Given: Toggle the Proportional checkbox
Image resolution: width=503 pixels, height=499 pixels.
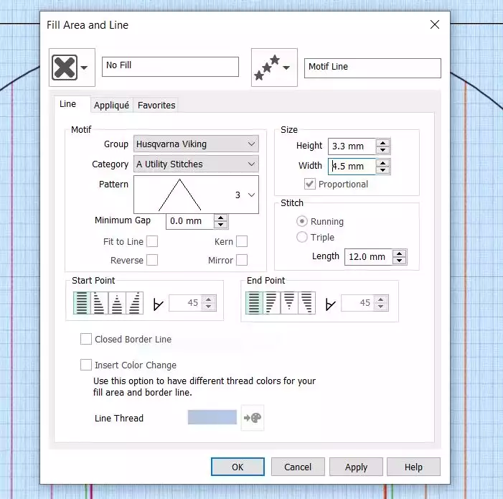Looking at the screenshot, I should [310, 185].
